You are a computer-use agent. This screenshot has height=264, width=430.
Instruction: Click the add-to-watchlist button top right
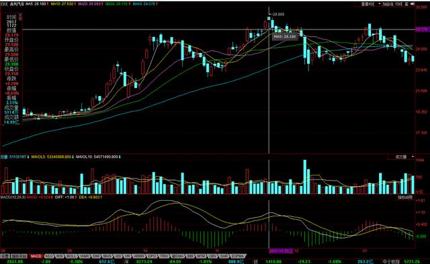[x=388, y=4]
